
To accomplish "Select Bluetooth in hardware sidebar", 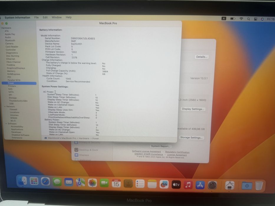I will coord(10,41).
